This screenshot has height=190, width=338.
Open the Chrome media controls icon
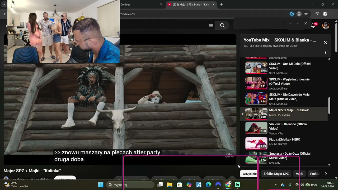coord(317,14)
